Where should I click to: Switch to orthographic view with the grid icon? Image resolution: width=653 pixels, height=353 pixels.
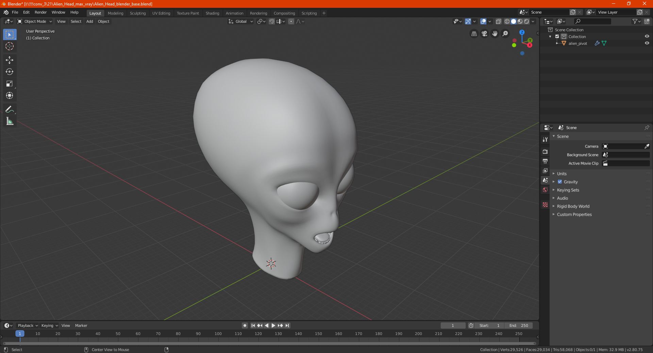pyautogui.click(x=474, y=34)
